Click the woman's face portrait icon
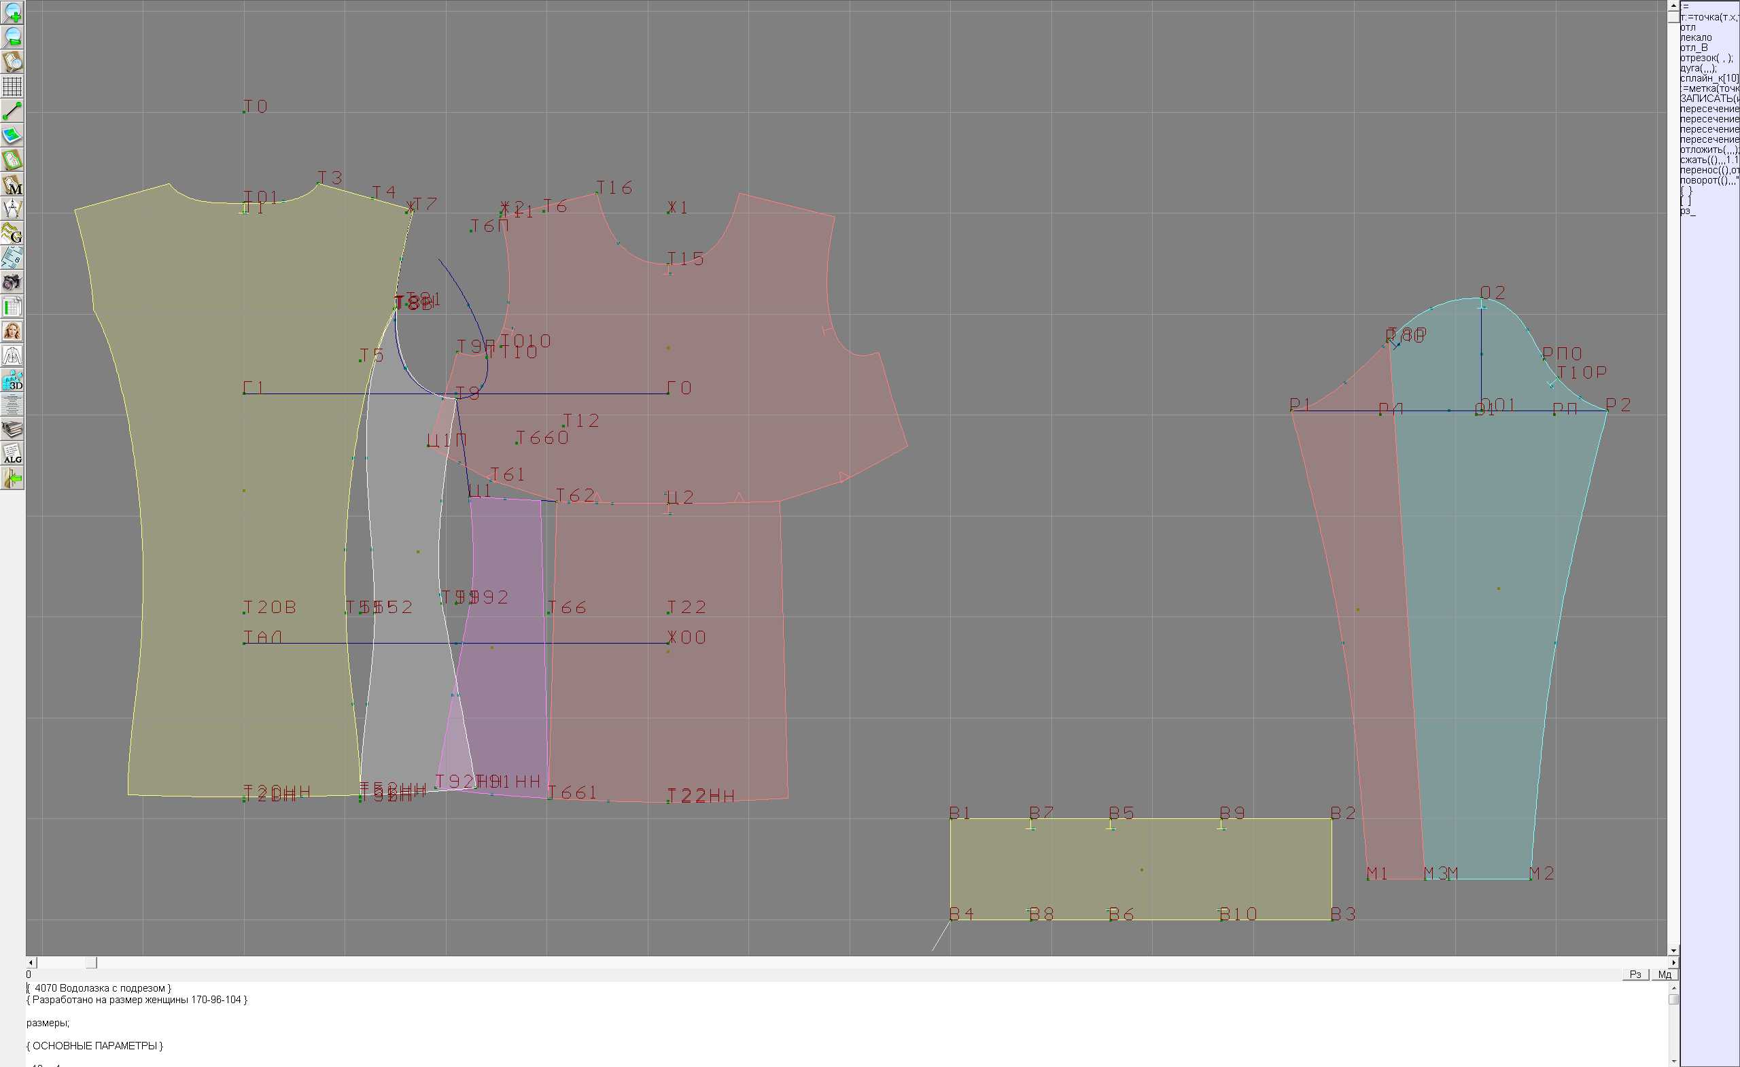The width and height of the screenshot is (1740, 1067). point(12,331)
